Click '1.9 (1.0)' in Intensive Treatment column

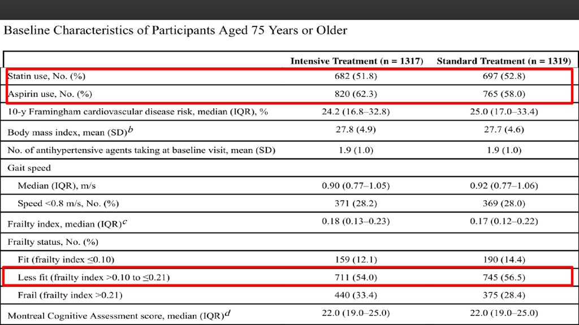[356, 150]
